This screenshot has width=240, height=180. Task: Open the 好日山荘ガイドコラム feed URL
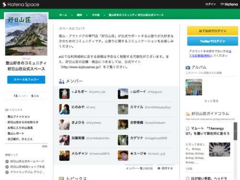click(210, 119)
